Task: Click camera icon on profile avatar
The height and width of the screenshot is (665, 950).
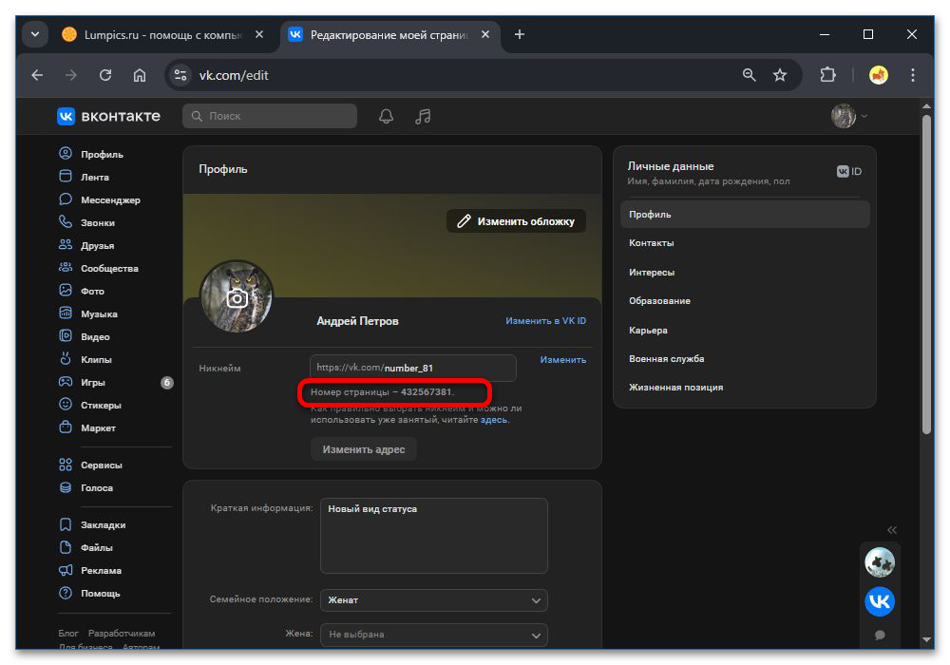Action: 237,298
